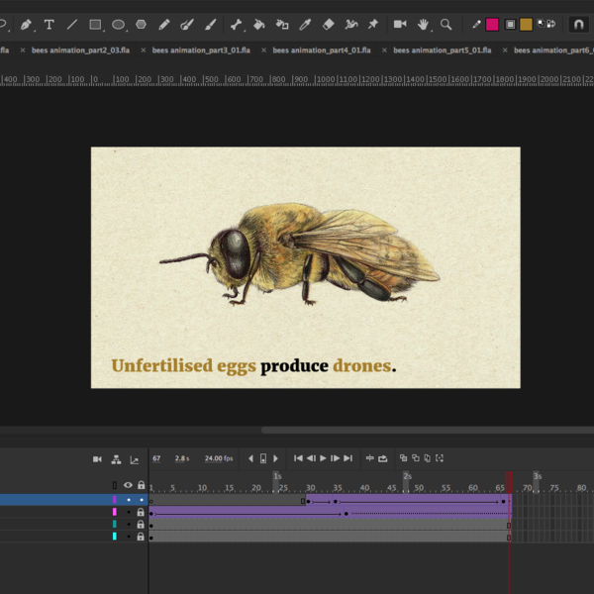Image resolution: width=594 pixels, height=594 pixels.
Task: Insert keyframe button between keyframe arrows
Action: point(263,458)
